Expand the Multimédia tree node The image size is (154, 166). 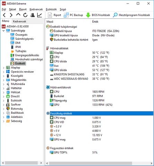(3, 84)
